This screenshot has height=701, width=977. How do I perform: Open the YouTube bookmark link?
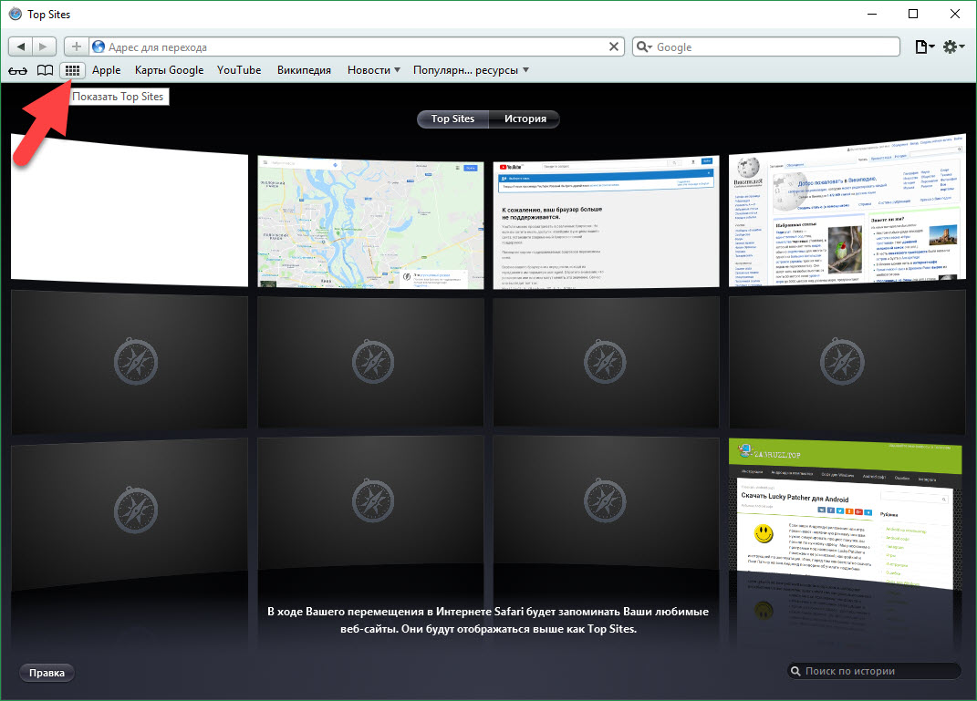[x=239, y=70]
